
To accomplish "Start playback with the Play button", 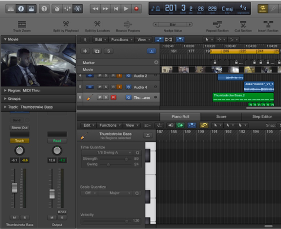I will (126, 9).
